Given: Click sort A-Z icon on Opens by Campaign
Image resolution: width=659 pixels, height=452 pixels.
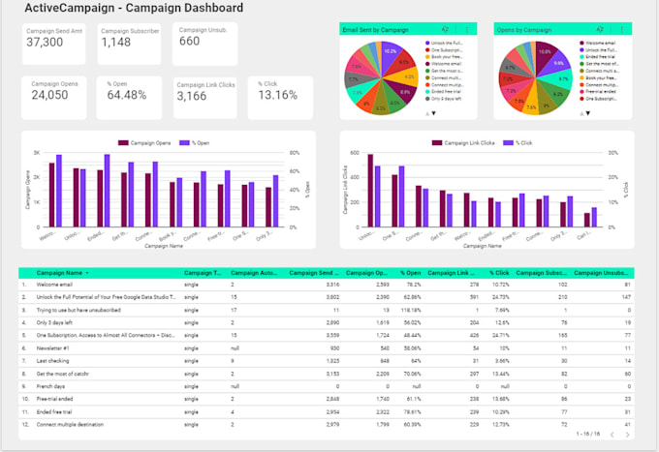Looking at the screenshot, I should (x=600, y=29).
